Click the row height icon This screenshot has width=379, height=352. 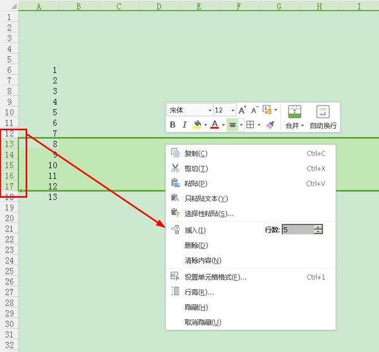click(175, 291)
